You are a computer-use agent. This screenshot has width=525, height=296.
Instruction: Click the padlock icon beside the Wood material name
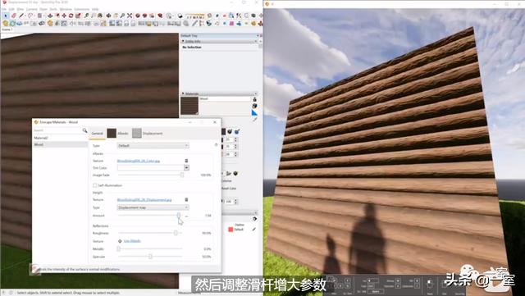(255, 99)
